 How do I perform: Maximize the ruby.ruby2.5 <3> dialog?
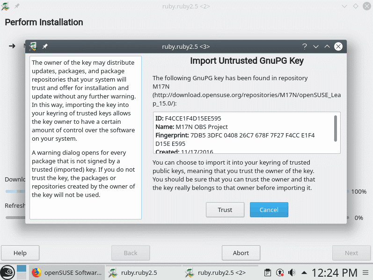(x=327, y=46)
